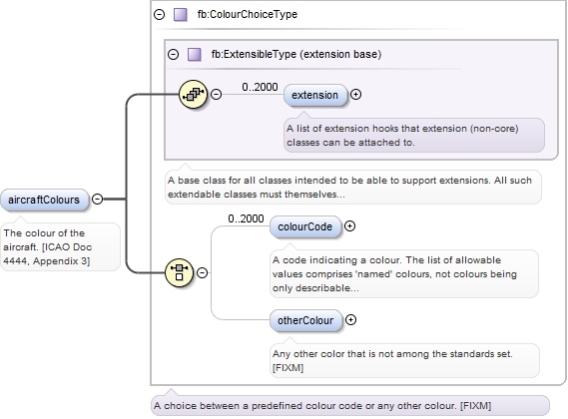Collapse the fb:ColourChoiceType container
The image size is (568, 419).
pyautogui.click(x=160, y=15)
